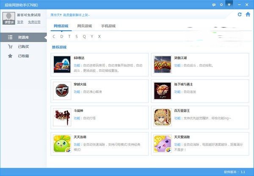
Task: Click the 免费注册 register link
Action: [34, 22]
